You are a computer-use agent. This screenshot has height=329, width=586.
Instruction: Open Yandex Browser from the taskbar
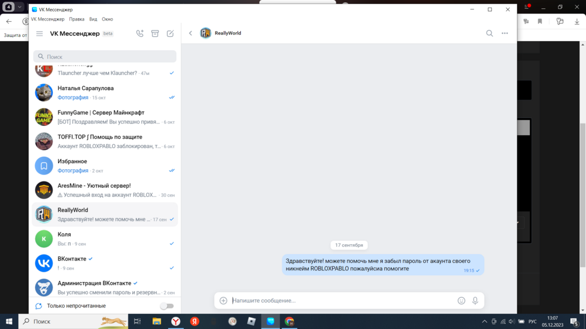click(x=176, y=321)
